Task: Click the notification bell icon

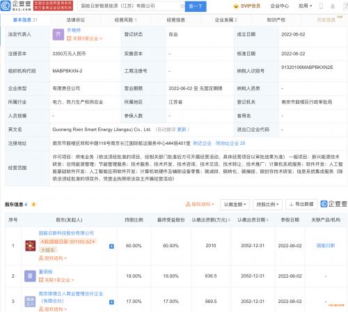Action: [333, 6]
